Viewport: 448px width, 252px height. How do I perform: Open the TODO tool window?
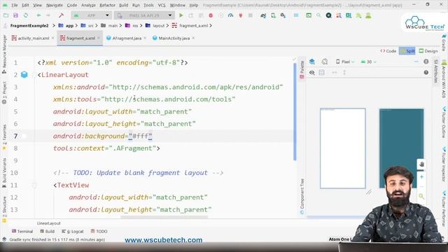coord(99,231)
